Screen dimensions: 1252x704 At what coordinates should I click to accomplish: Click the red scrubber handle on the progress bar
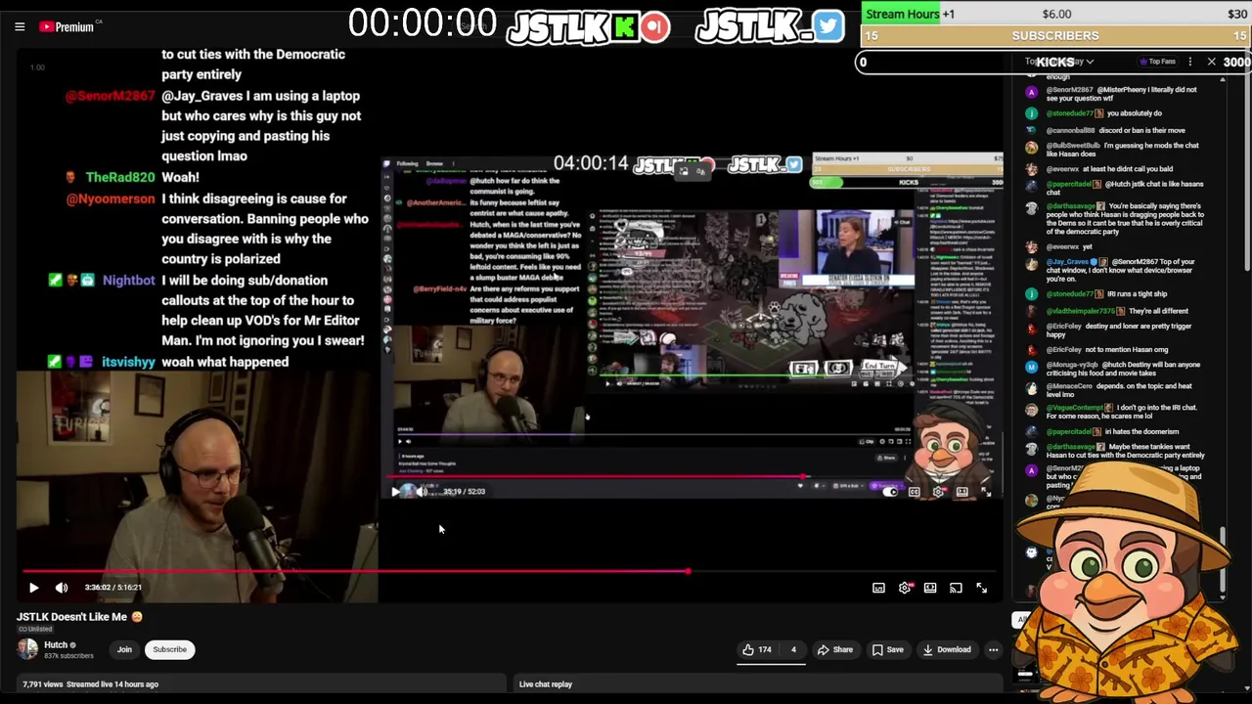click(x=688, y=571)
